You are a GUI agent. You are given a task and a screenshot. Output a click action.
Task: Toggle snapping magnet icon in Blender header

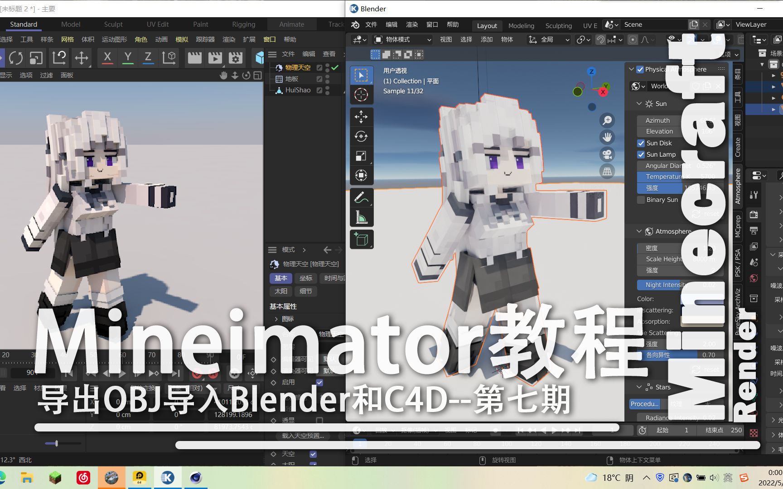coord(600,40)
